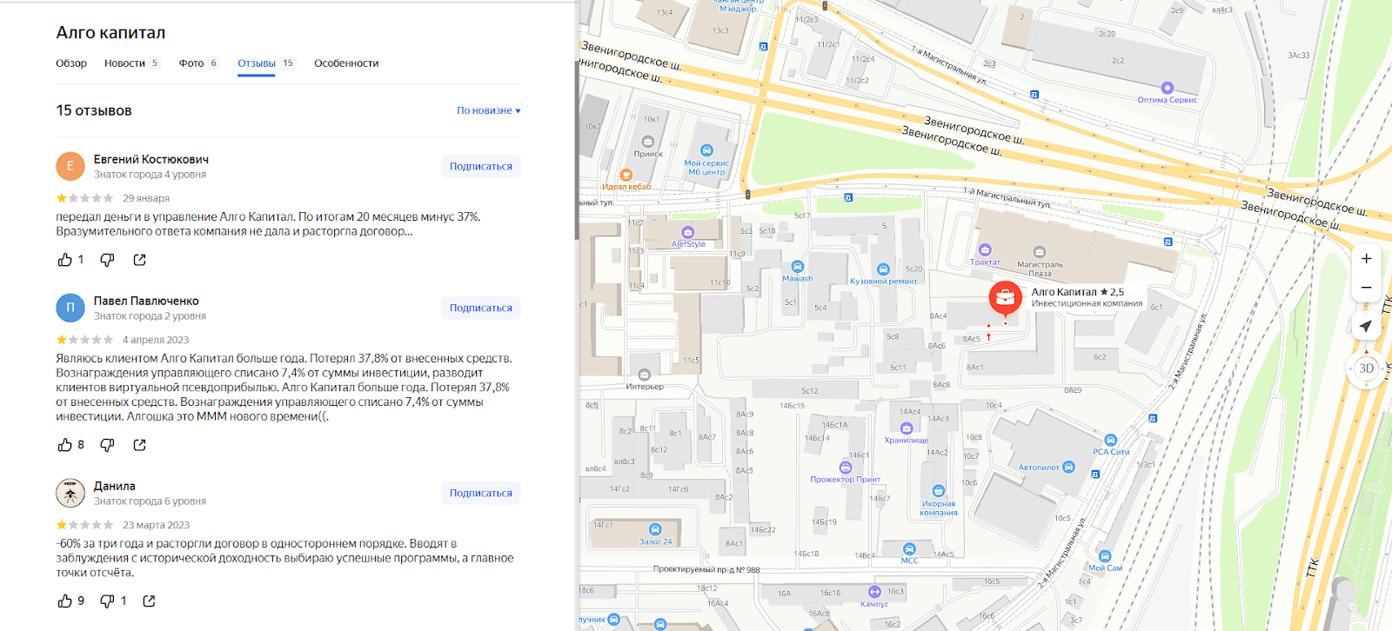Click the red Алго Капитал map pin
This screenshot has height=631, width=1392.
pyautogui.click(x=1005, y=298)
